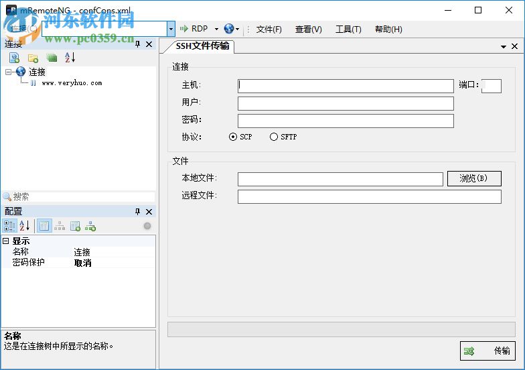Screen dimensions: 525x370
Task: Close the 配置 panel
Action: (x=149, y=212)
